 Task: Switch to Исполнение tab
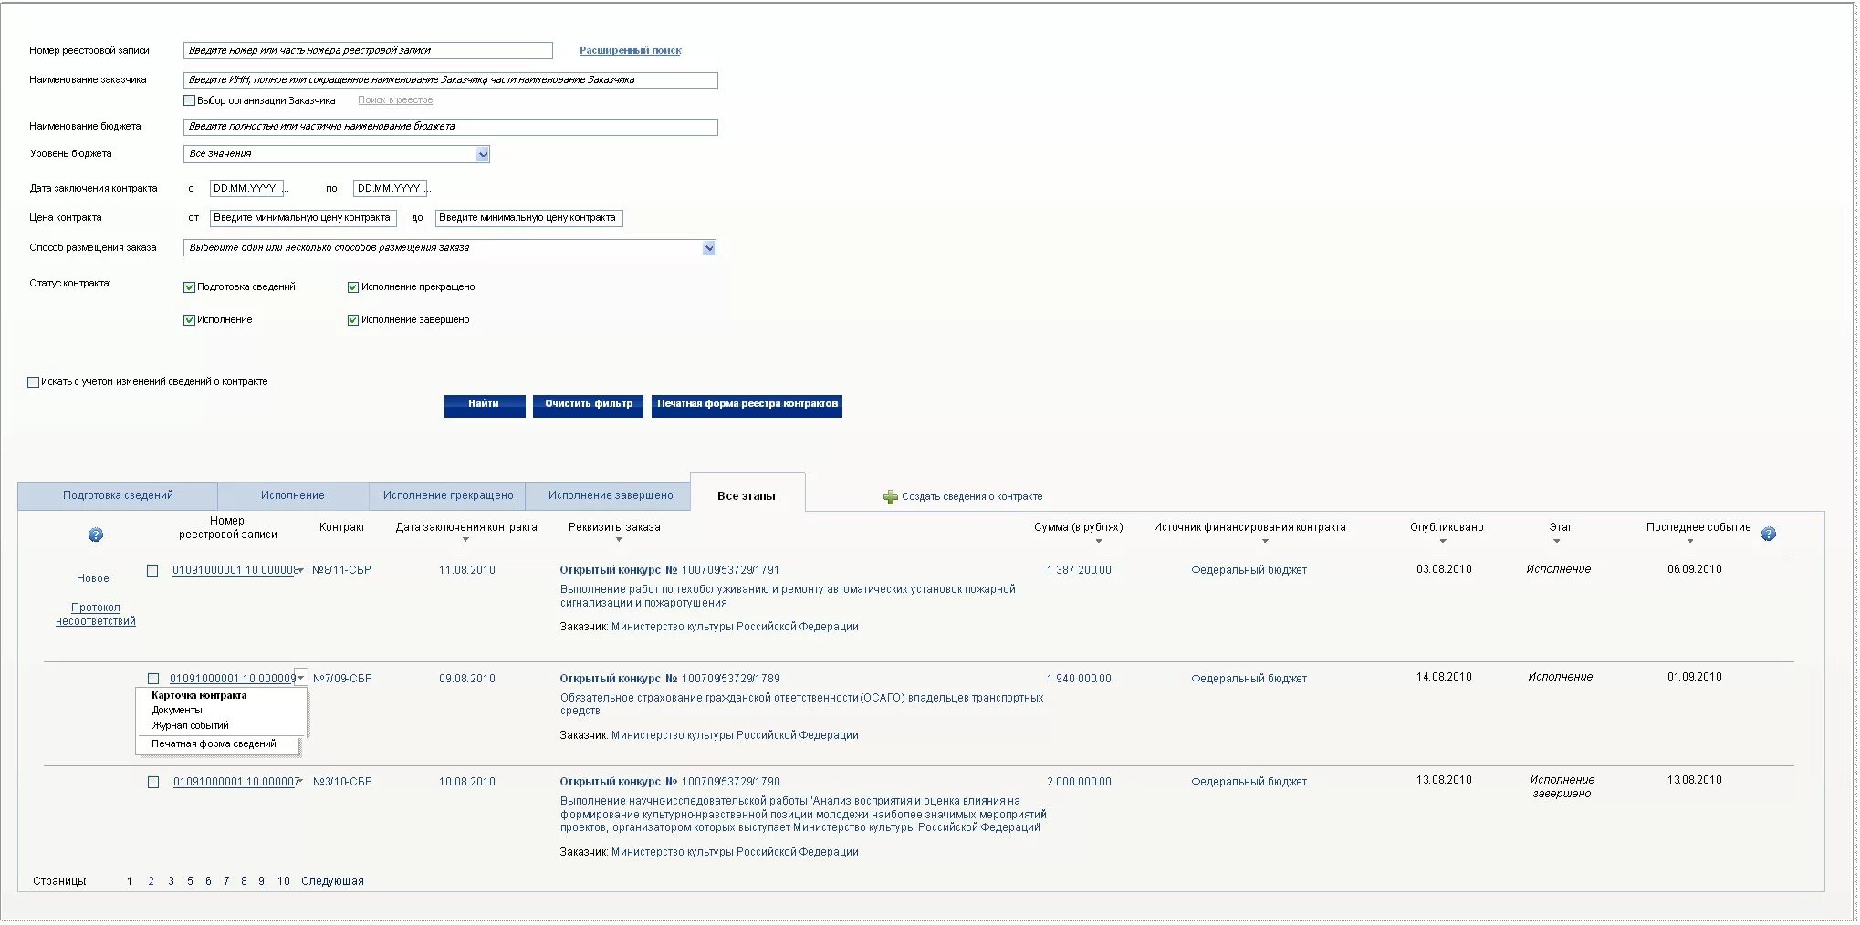click(293, 496)
